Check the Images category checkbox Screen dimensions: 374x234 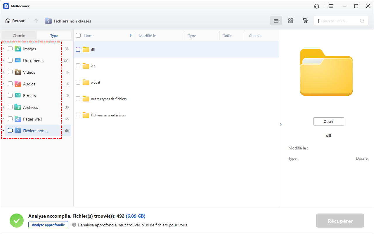pyautogui.click(x=10, y=49)
